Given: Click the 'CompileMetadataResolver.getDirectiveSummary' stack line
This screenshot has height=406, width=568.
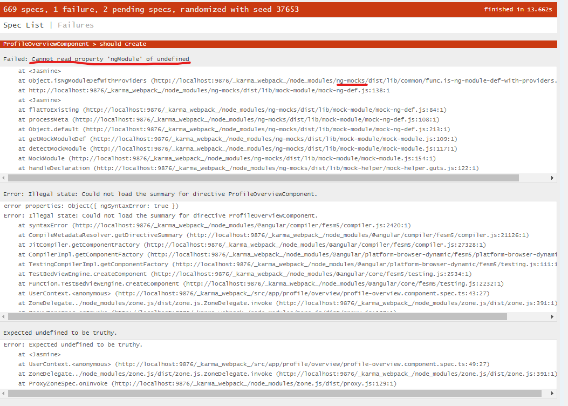Looking at the screenshot, I should [x=273, y=235].
